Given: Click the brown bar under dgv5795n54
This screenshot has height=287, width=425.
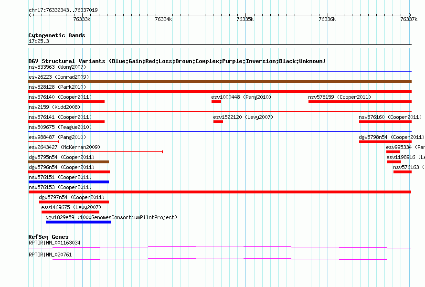Looking at the screenshot, I should click(x=69, y=162).
